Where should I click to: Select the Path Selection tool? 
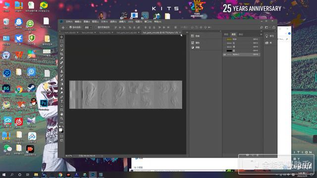61,105
